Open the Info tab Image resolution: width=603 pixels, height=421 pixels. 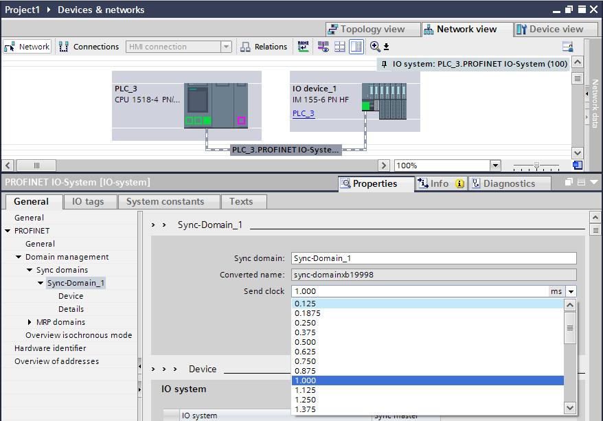click(x=442, y=183)
